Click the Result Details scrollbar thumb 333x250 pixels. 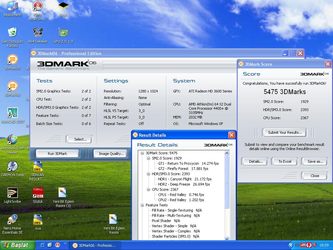coord(227,182)
